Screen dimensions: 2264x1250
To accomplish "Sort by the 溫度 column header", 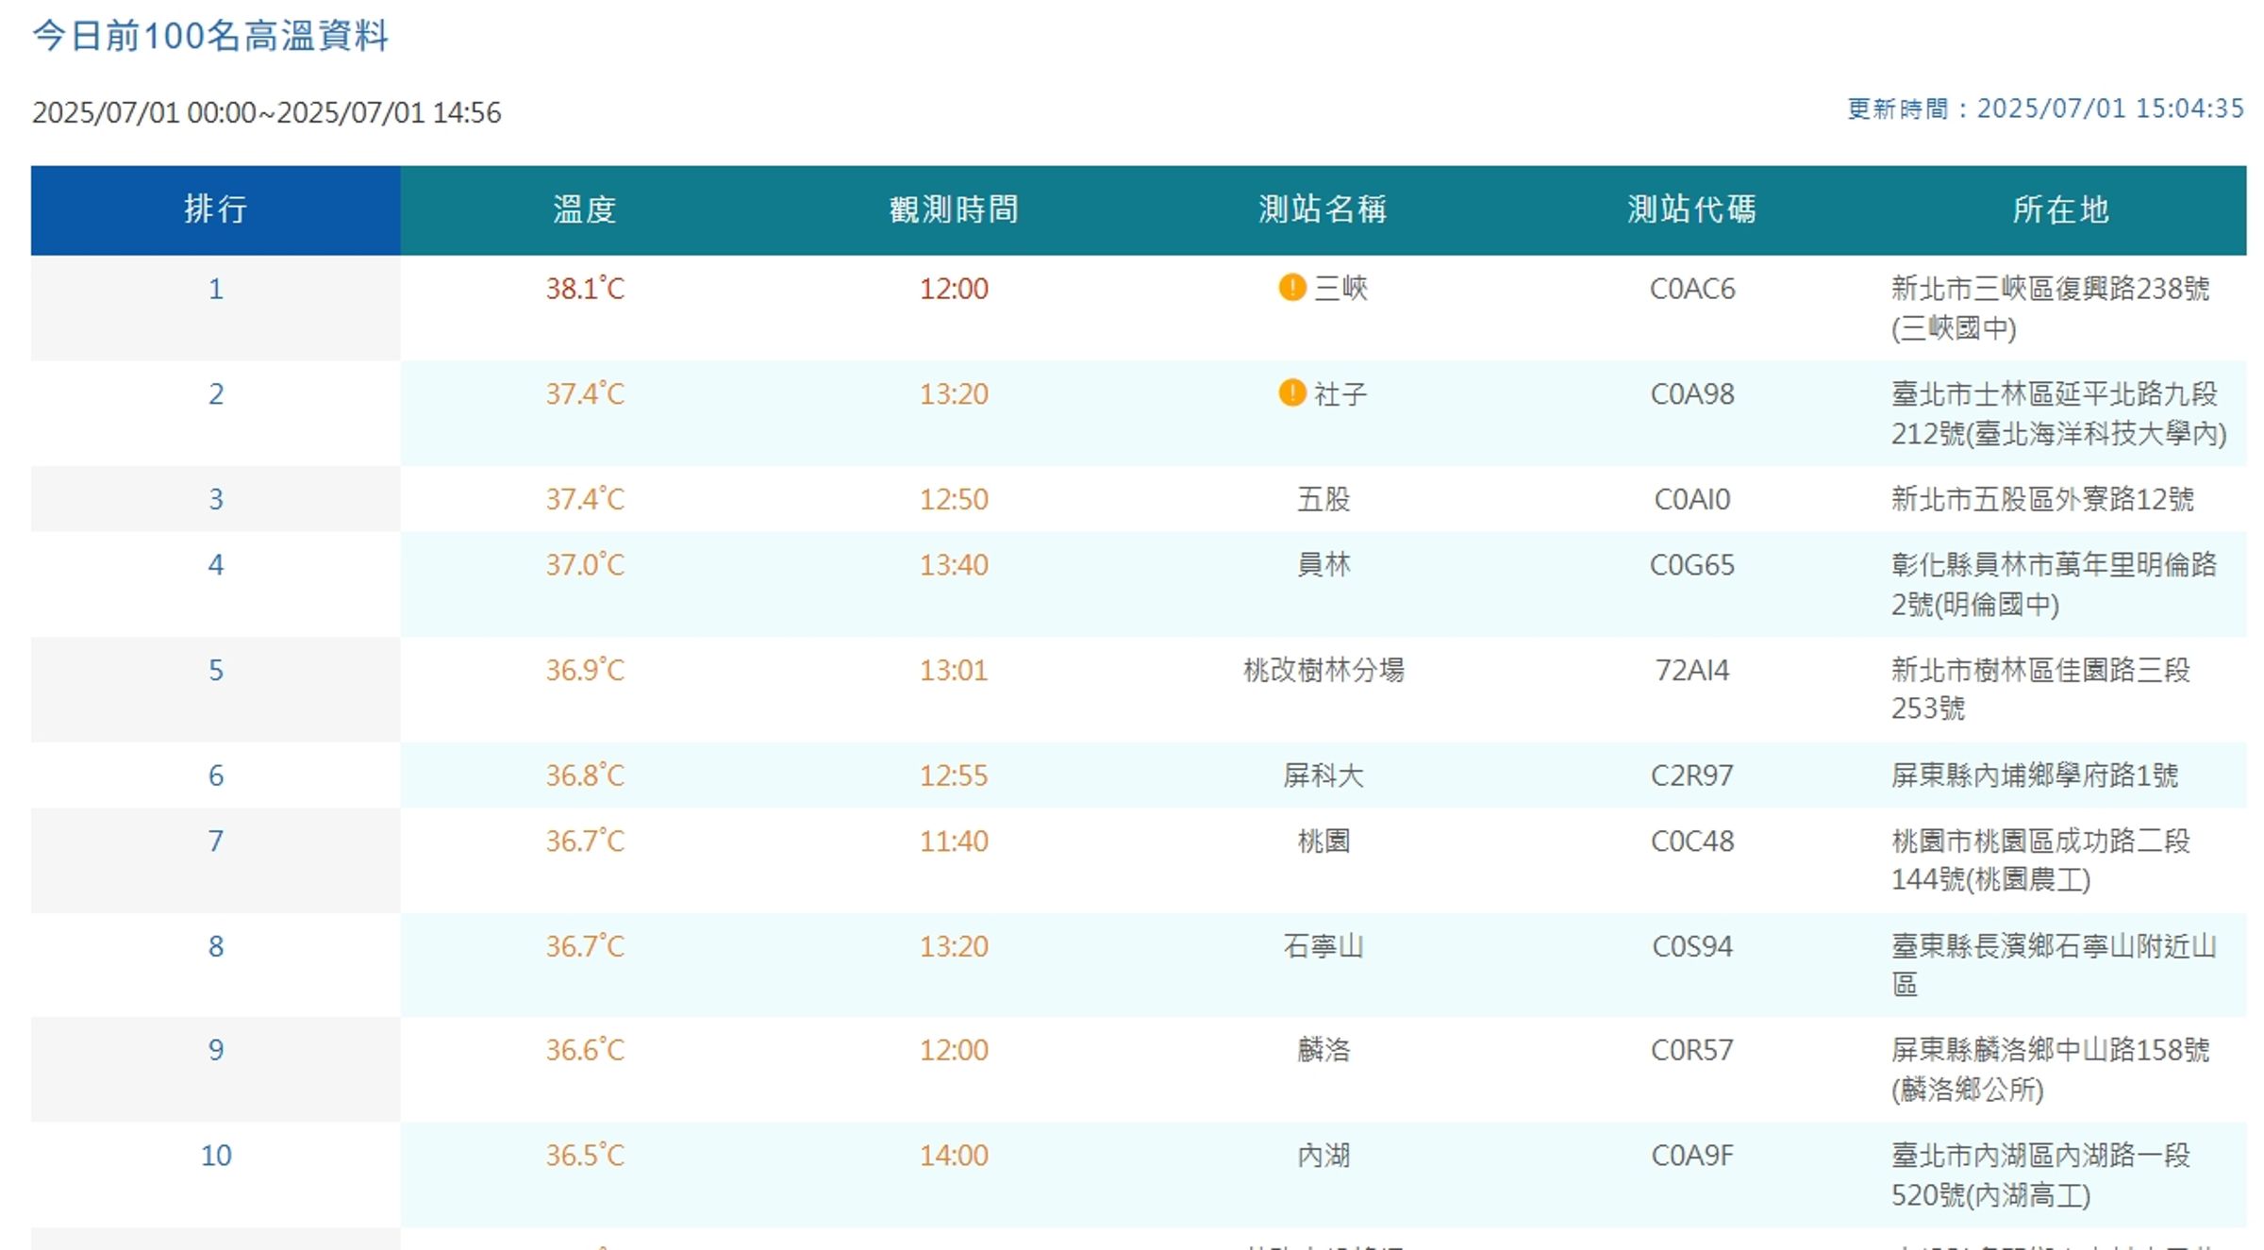I will 585,209.
